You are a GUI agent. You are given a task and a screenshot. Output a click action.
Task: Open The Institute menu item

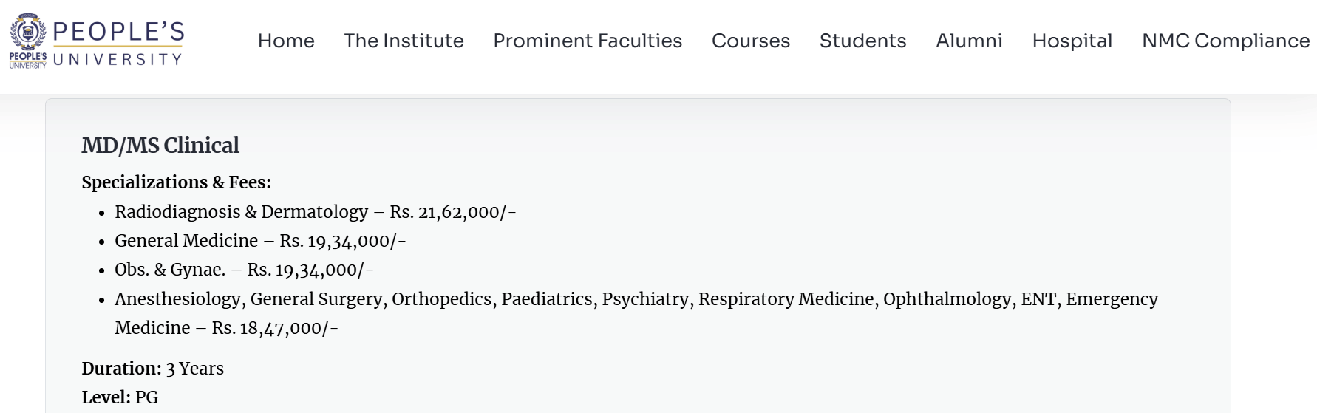pyautogui.click(x=404, y=41)
